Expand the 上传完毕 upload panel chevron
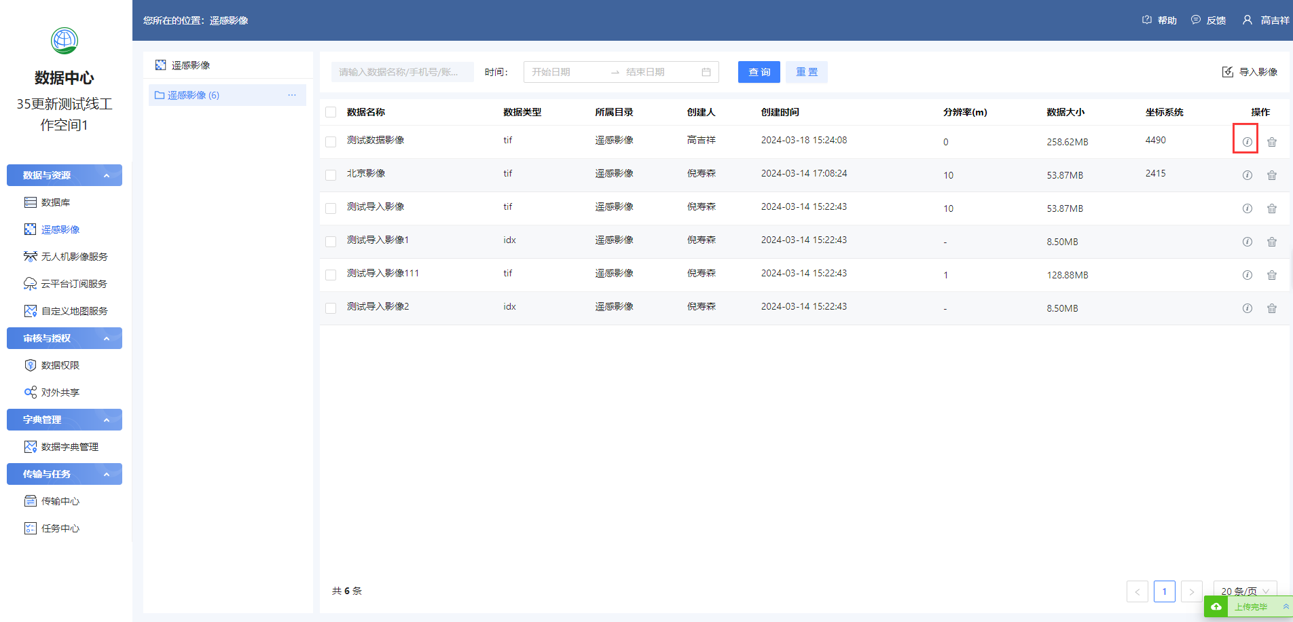The image size is (1293, 622). point(1286,606)
